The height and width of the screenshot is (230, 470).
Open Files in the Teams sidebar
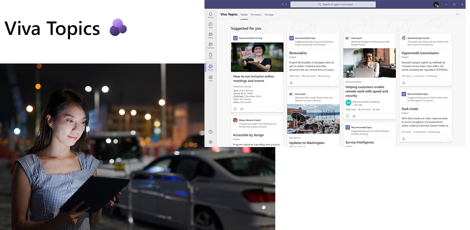(210, 56)
